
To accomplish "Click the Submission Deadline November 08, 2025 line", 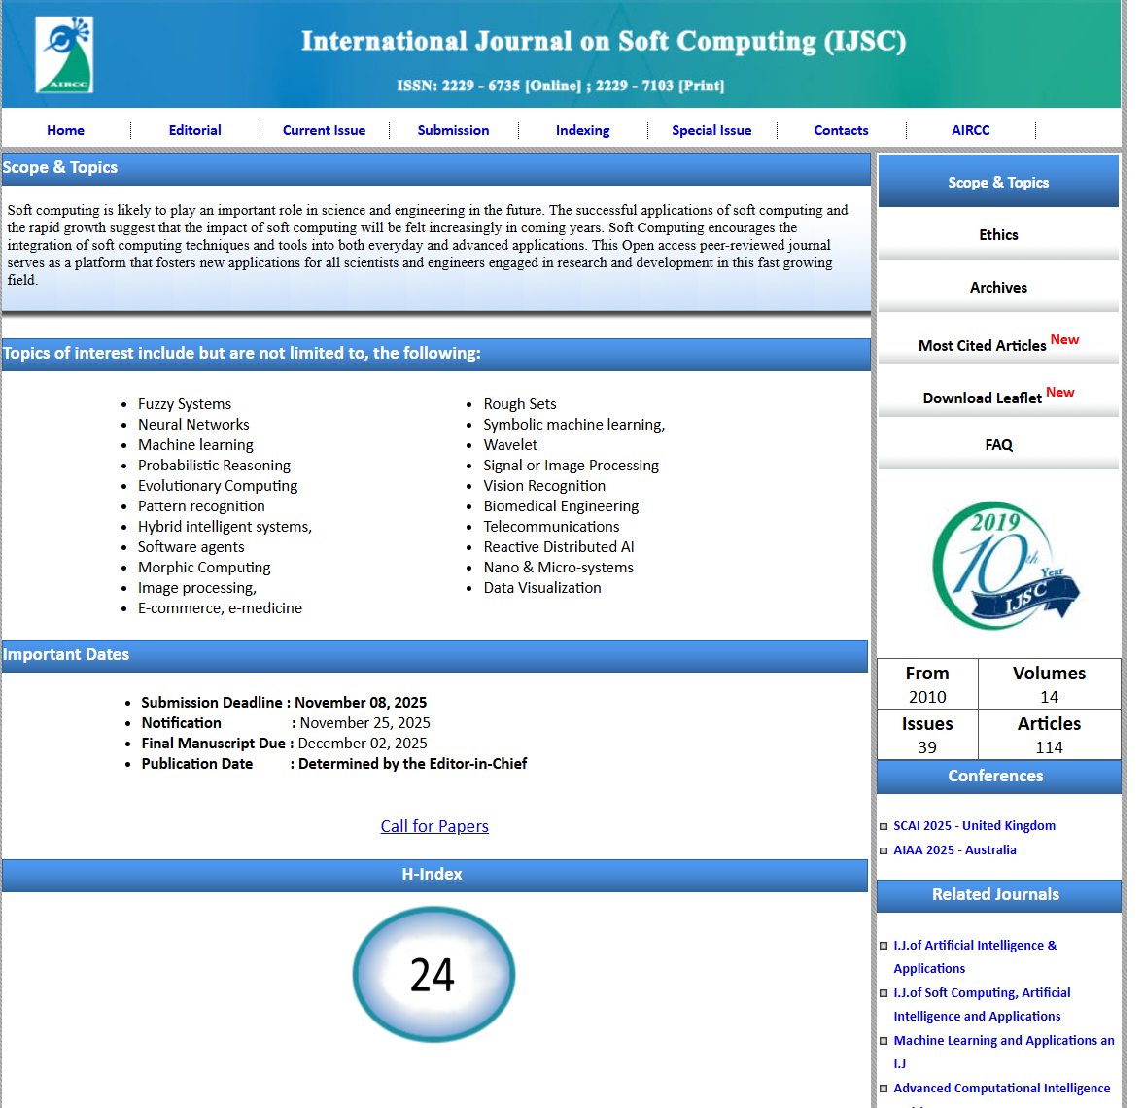I will tap(284, 703).
